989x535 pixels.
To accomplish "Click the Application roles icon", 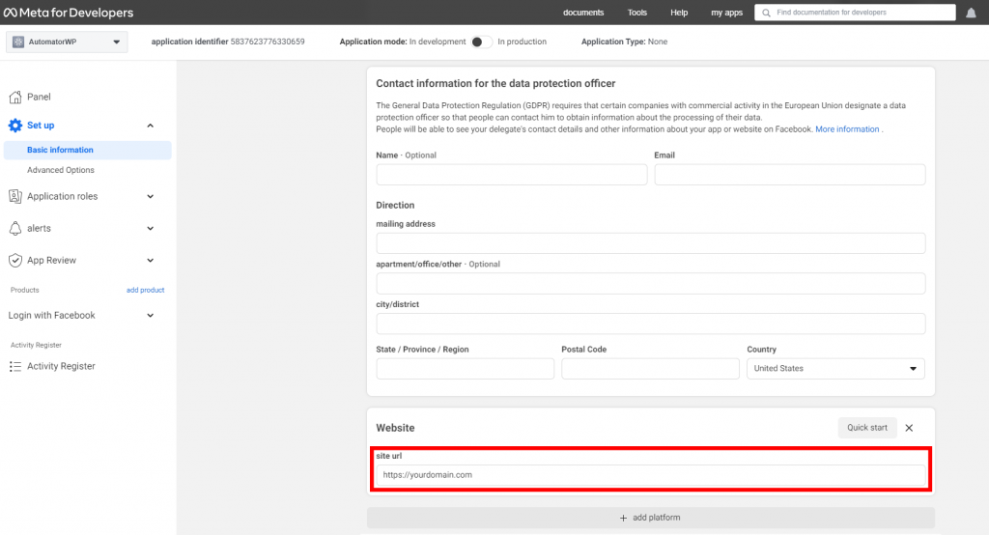I will pyautogui.click(x=15, y=196).
